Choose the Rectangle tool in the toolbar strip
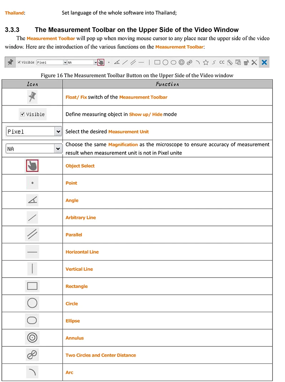Screen dimensions: 285x382 click(x=157, y=62)
